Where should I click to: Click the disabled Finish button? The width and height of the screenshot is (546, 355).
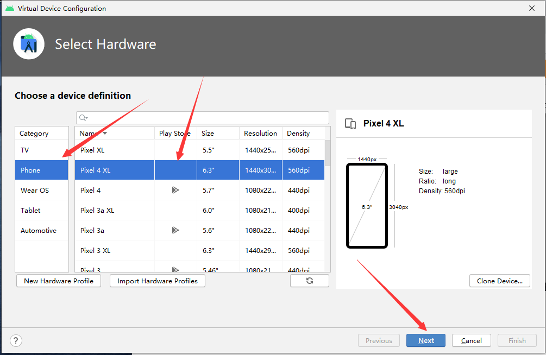click(x=517, y=340)
